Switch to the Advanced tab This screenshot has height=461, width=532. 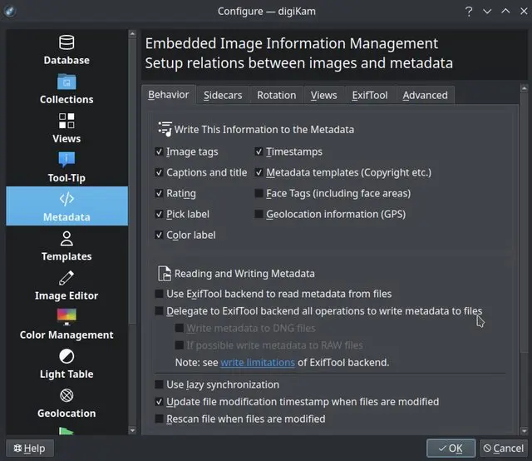(x=425, y=95)
